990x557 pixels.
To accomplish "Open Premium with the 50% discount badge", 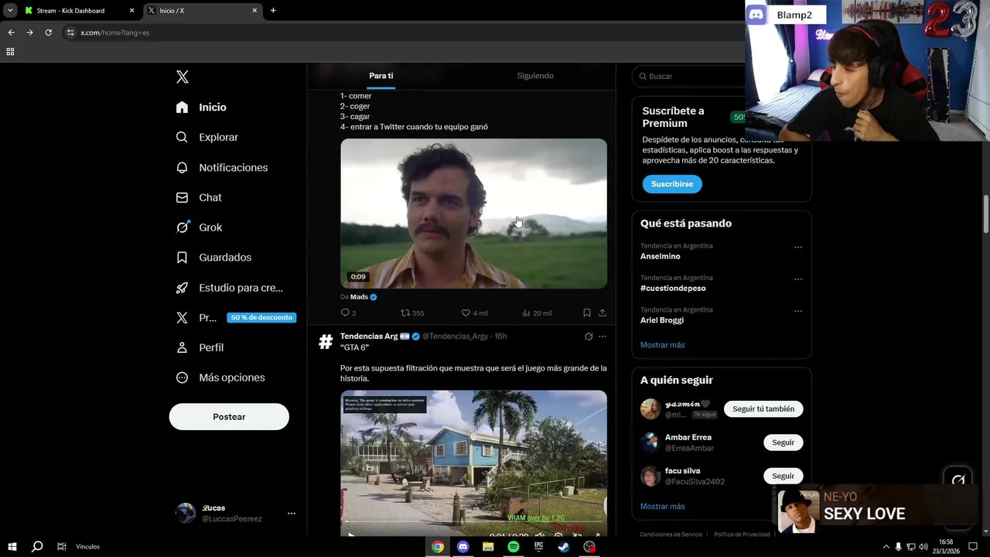I will click(x=234, y=317).
